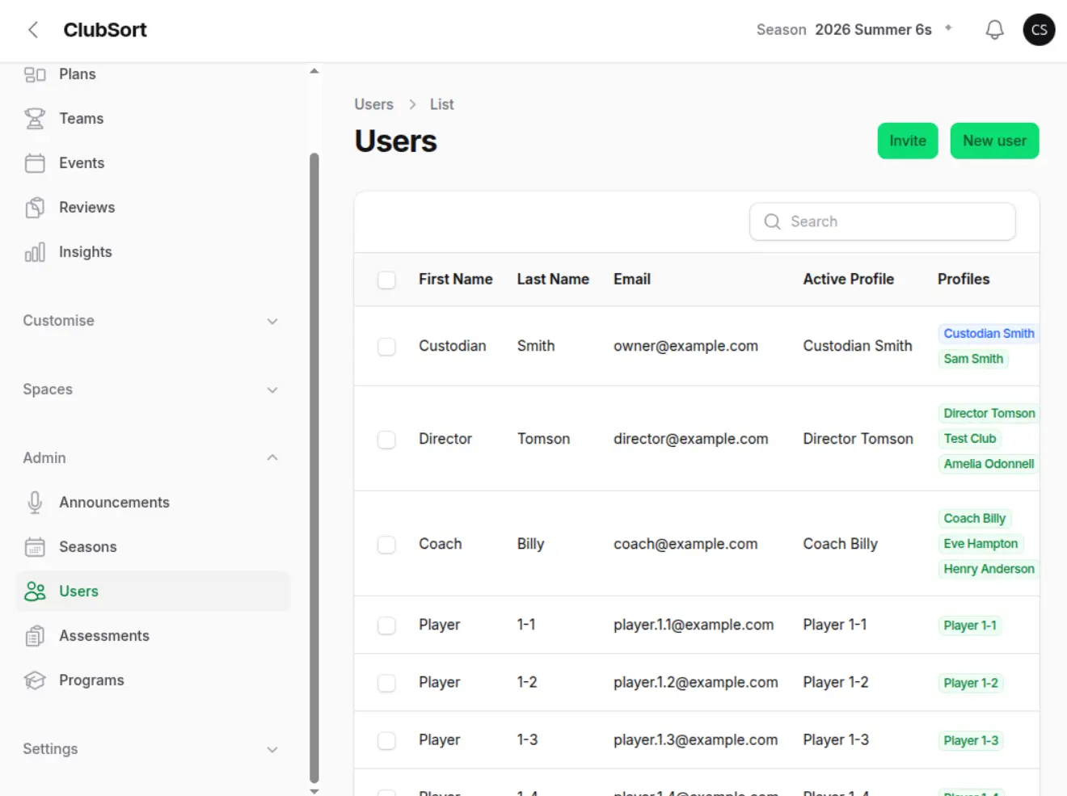
Task: Click the Insights bar chart icon
Action: (35, 252)
